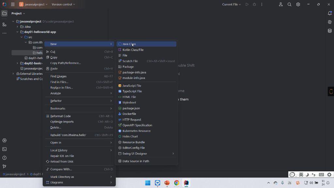Choose Java Class from New submenu

pyautogui.click(x=146, y=44)
